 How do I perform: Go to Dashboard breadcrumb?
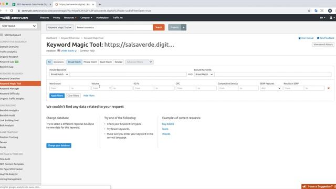point(51,38)
